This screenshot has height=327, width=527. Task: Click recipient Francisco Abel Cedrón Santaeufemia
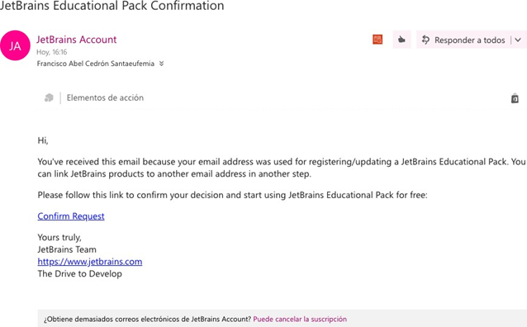(96, 64)
